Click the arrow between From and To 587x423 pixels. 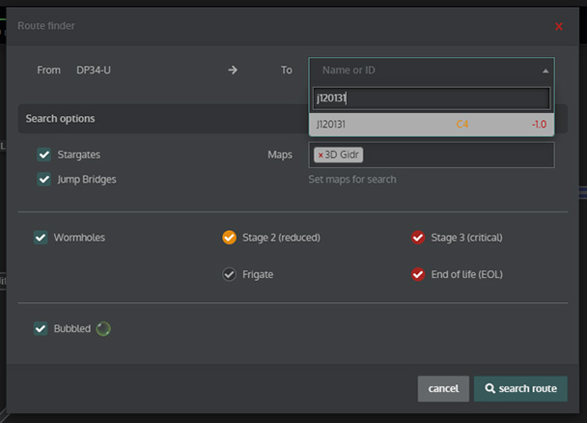click(233, 70)
